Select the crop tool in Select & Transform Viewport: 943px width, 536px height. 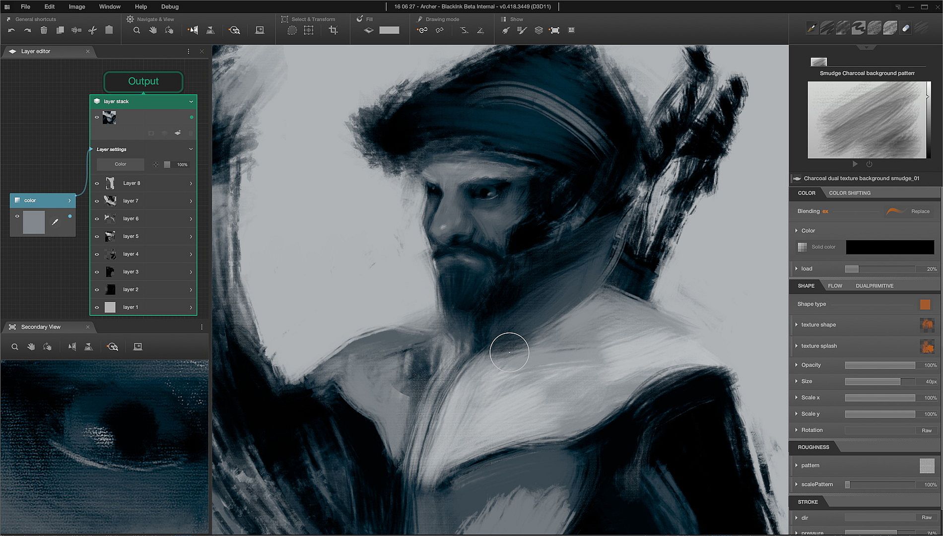[x=333, y=30]
